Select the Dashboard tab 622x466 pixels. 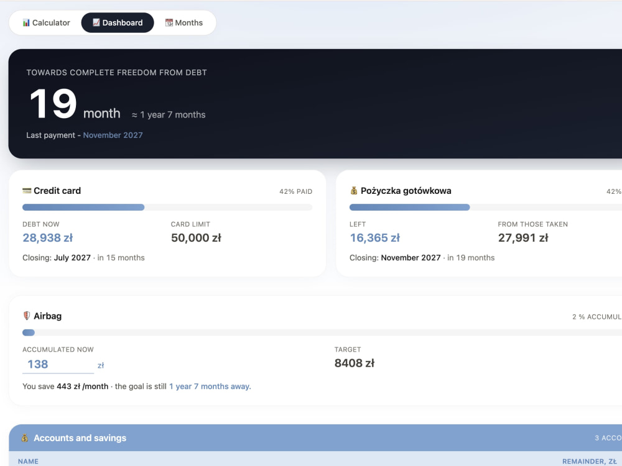coord(118,22)
